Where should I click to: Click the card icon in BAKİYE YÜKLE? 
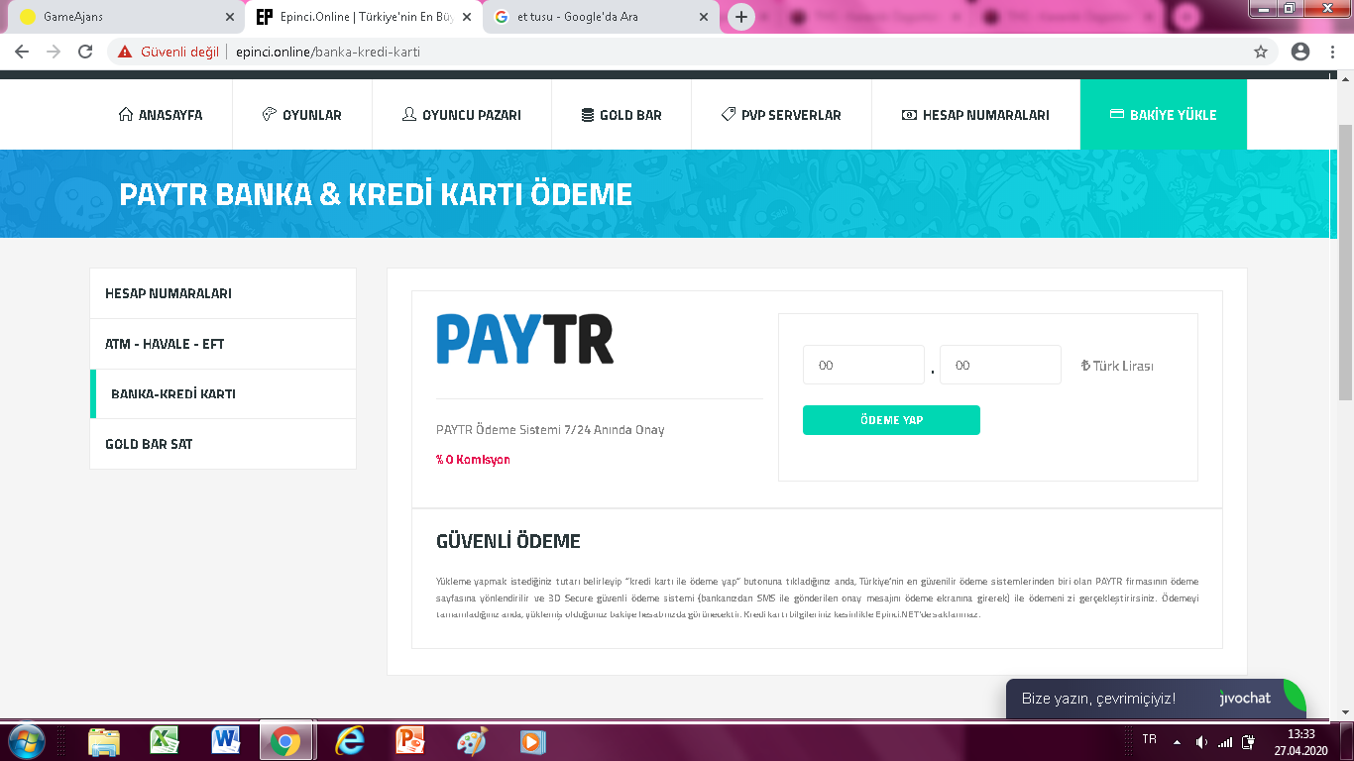(x=1117, y=115)
